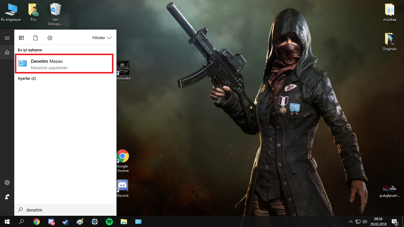Show the Ayarlar (2) results group
This screenshot has height=227, width=404.
27,78
